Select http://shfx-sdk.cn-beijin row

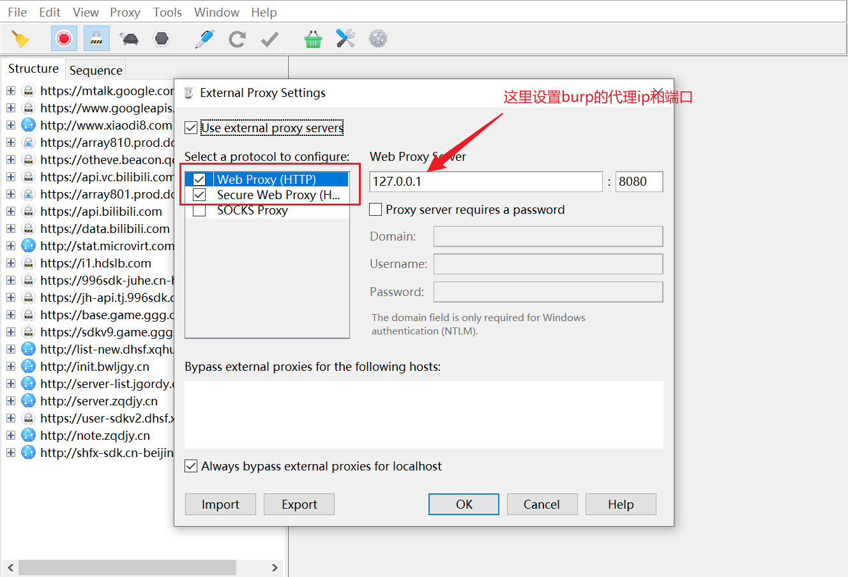(x=107, y=453)
